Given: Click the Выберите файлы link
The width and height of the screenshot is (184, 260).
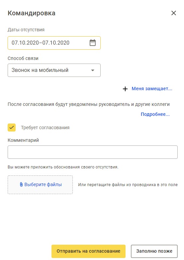Looking at the screenshot, I should click(43, 184).
